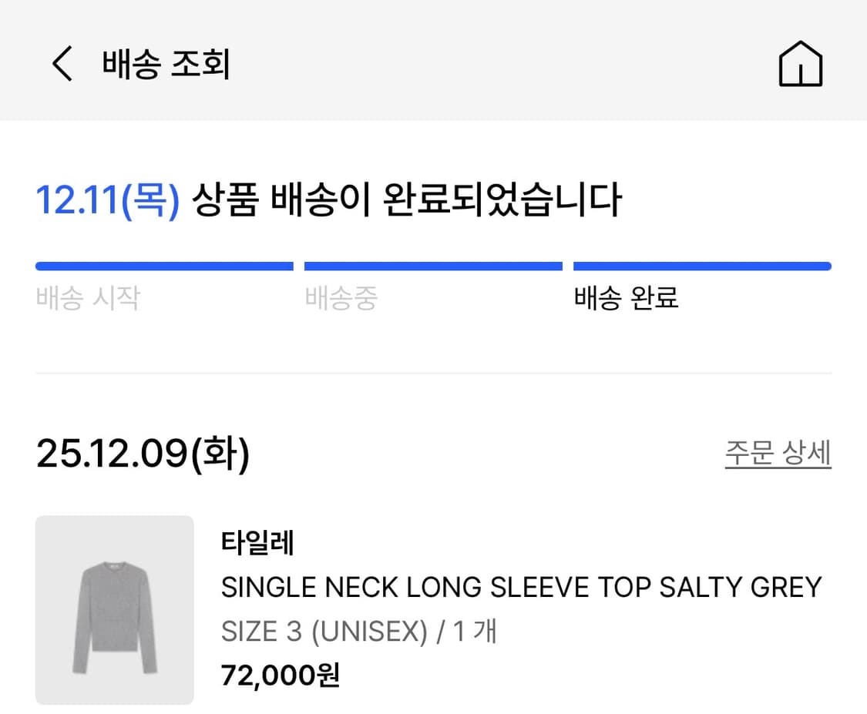Tap the brand name 타일레
This screenshot has height=714, width=867.
tap(257, 544)
